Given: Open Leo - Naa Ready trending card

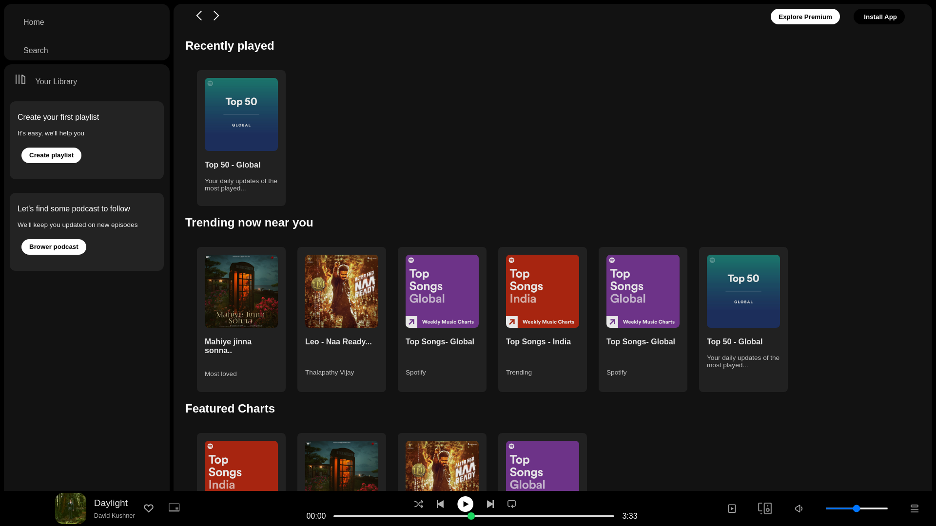Looking at the screenshot, I should pyautogui.click(x=342, y=319).
